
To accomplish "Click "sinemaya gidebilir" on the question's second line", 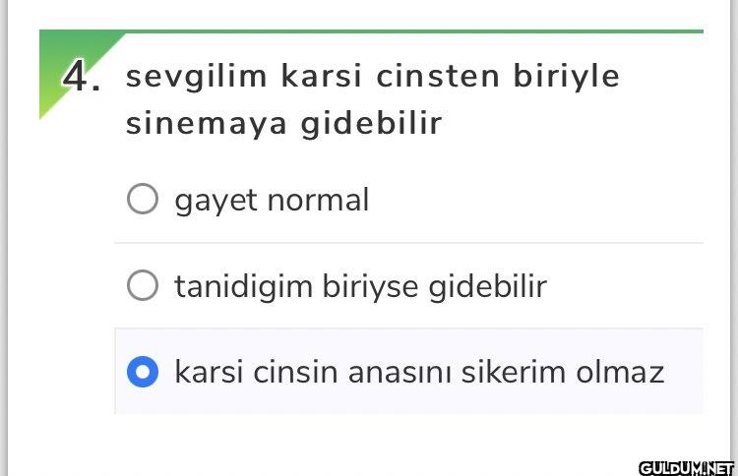I will click(283, 124).
